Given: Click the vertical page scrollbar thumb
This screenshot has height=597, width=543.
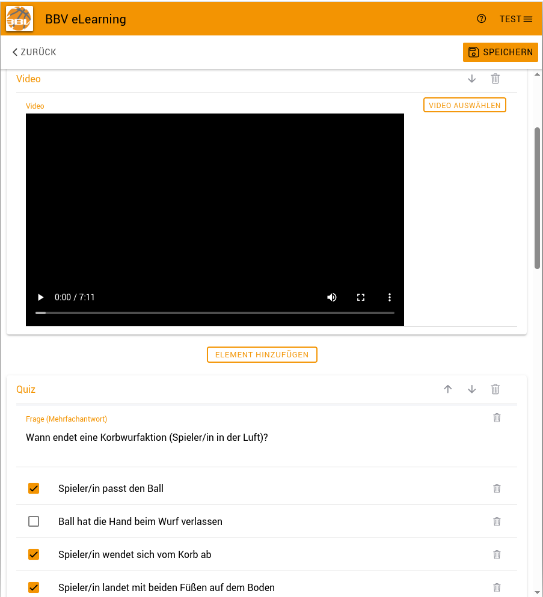Looking at the screenshot, I should click(537, 198).
